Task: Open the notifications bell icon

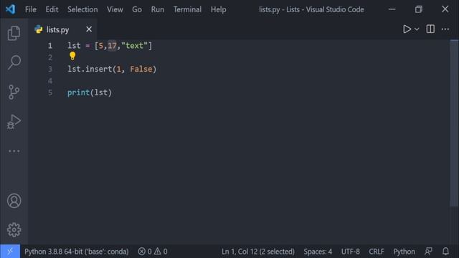Action: click(445, 252)
